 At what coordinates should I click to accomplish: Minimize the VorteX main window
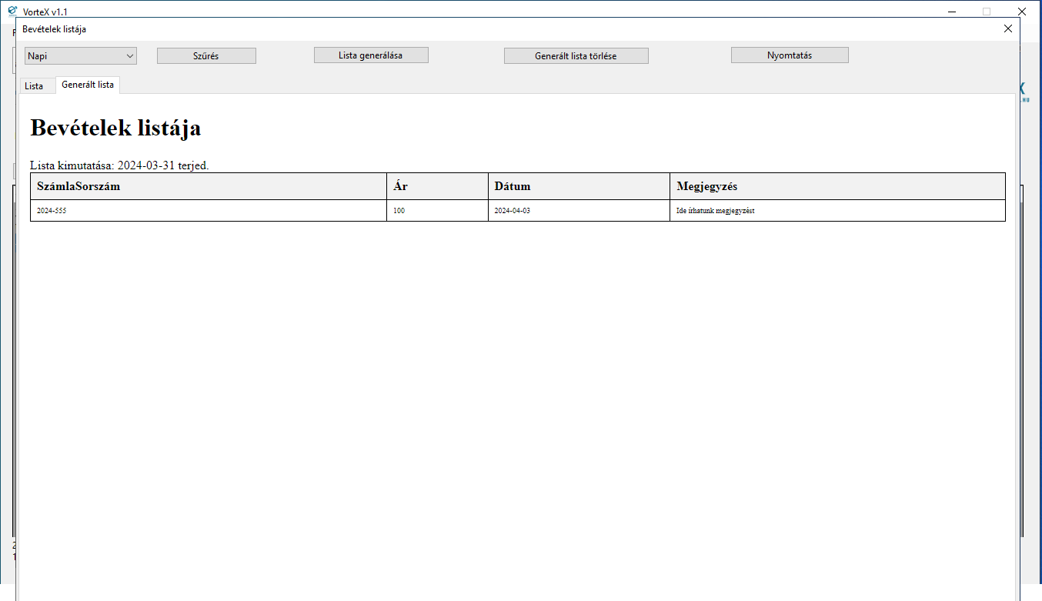coord(952,12)
